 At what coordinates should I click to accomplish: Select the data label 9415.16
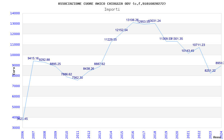click(33, 58)
